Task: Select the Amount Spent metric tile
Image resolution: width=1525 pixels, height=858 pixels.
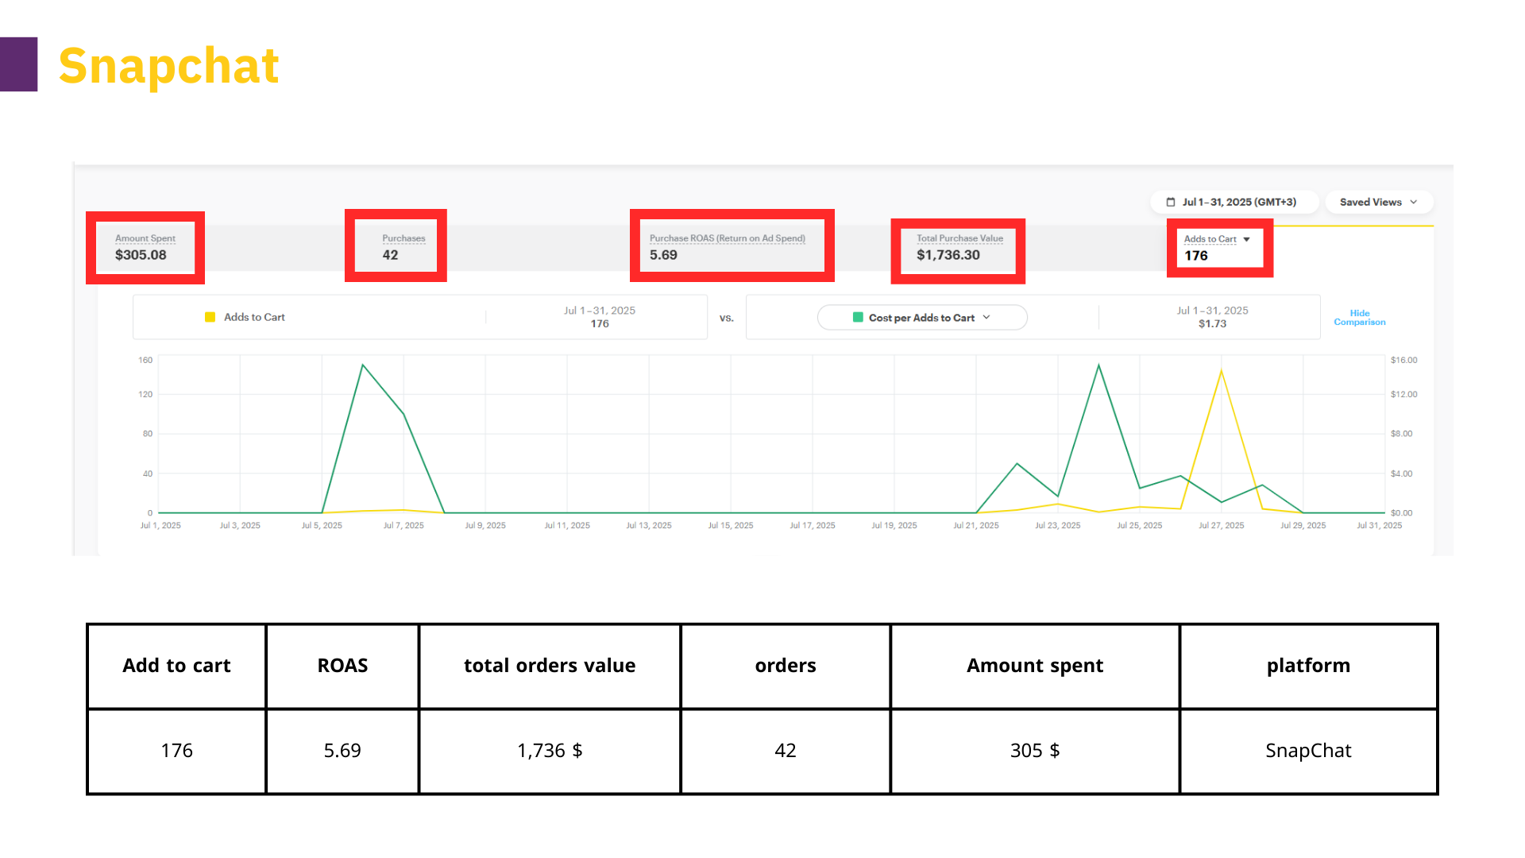Action: click(x=145, y=248)
